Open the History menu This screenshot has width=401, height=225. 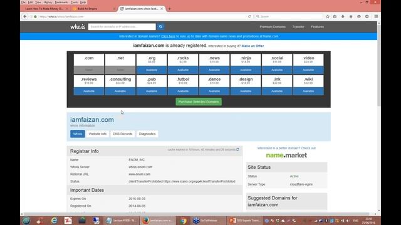tap(48, 2)
